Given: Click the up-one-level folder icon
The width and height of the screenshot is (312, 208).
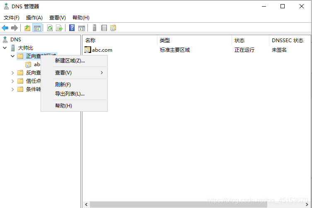Looking at the screenshot, I should point(27,28).
